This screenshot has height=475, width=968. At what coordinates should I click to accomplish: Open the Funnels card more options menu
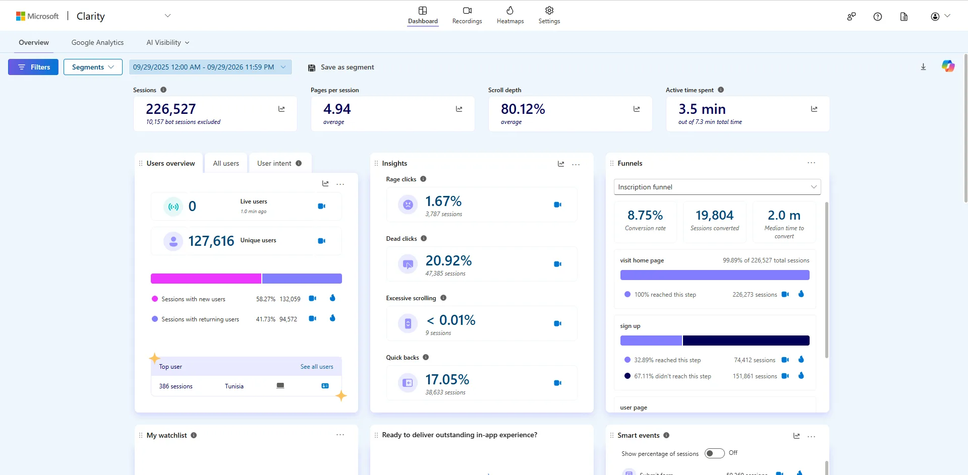(811, 163)
